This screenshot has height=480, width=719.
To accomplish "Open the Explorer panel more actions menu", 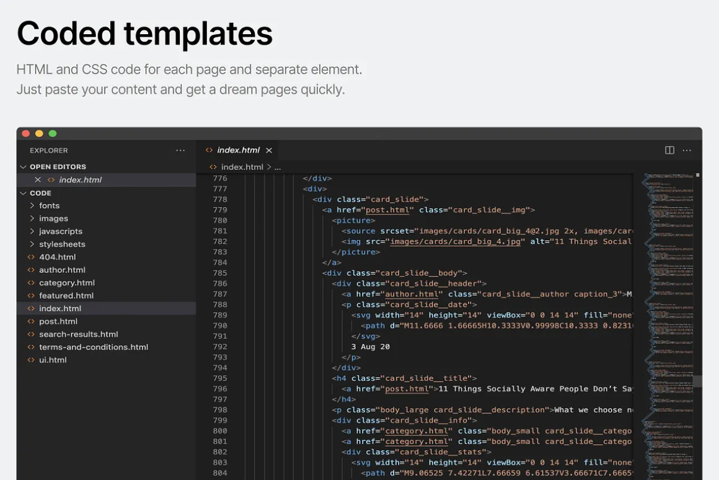I will coord(180,151).
